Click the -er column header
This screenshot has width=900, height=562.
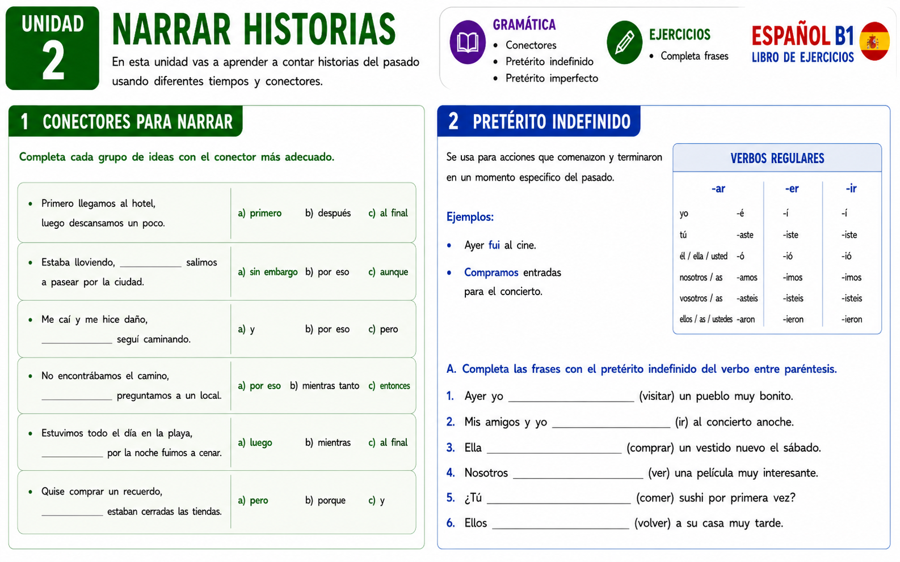792,189
